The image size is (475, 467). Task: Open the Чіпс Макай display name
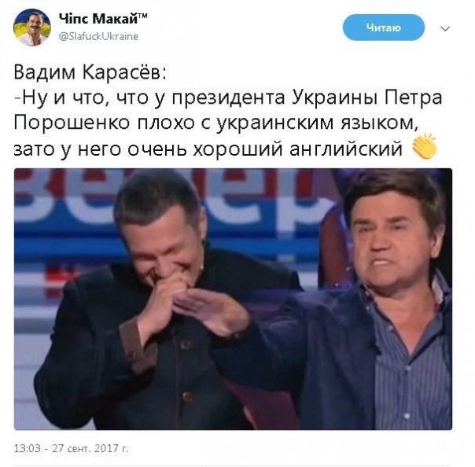point(103,19)
